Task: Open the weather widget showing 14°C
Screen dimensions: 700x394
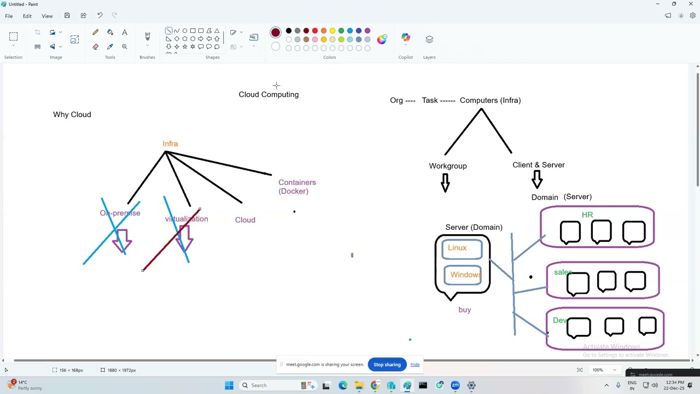Action: [x=25, y=385]
